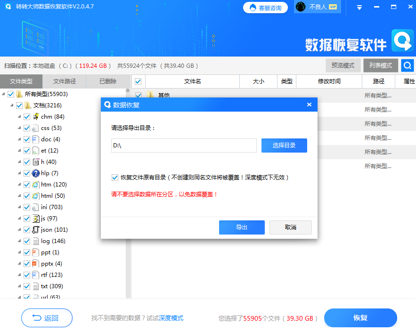
Task: Click the htm file type icon in tree
Action: click(34, 184)
